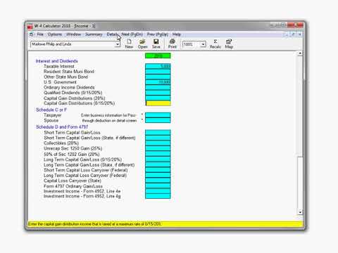Click Next (PgDn) in the menu bar
338x253 pixels.
tap(132, 34)
